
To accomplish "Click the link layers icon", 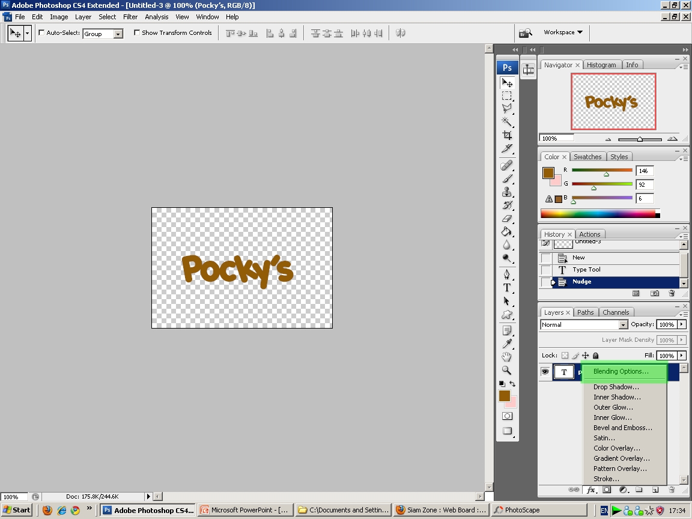I will [x=574, y=490].
